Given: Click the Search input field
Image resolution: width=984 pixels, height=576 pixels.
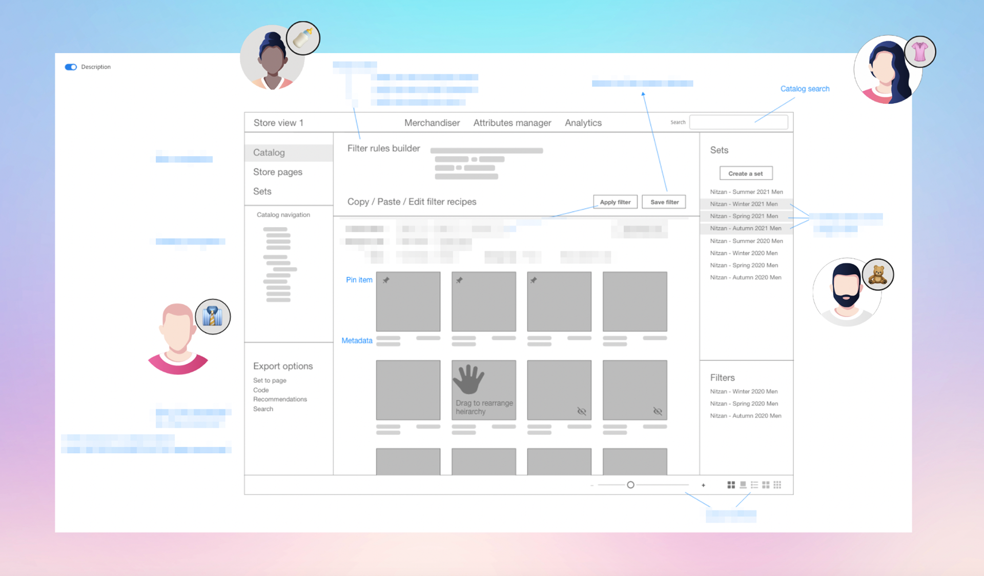Looking at the screenshot, I should 739,122.
